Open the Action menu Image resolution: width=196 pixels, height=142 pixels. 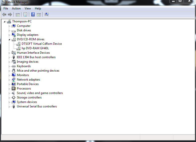point(16,8)
